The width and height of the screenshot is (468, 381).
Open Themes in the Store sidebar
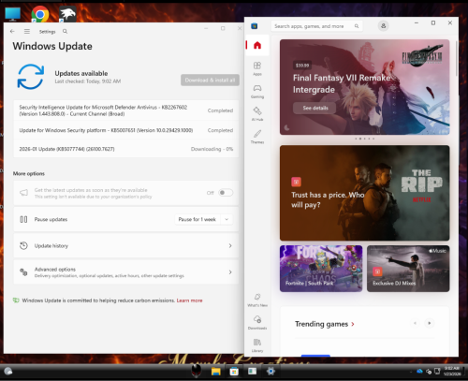click(x=257, y=137)
